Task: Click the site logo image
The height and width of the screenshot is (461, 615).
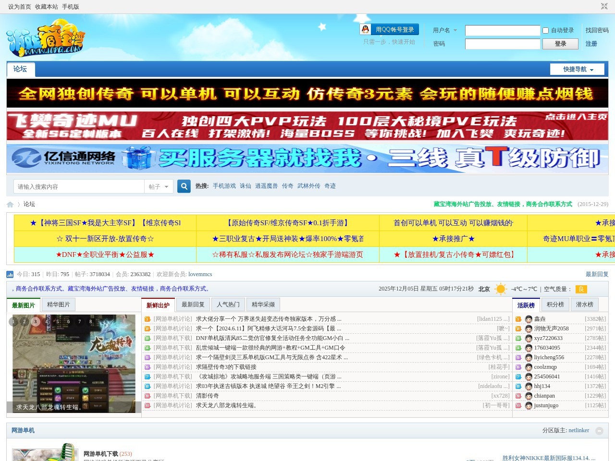Action: pos(46,38)
